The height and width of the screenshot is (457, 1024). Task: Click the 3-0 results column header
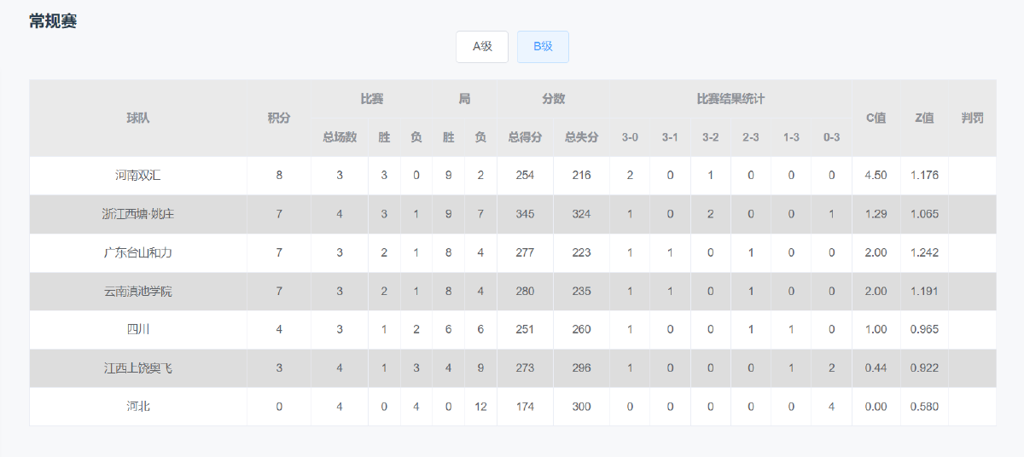point(630,136)
